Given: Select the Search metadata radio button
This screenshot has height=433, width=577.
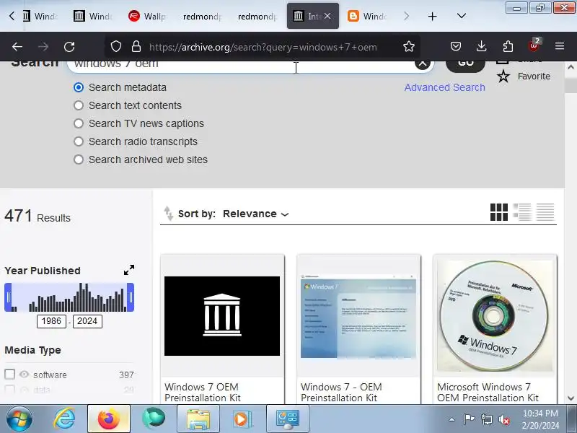Looking at the screenshot, I should coord(79,87).
